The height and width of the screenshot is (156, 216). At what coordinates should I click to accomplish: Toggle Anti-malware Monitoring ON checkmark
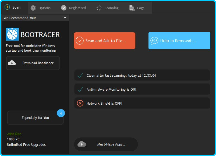click(80, 89)
